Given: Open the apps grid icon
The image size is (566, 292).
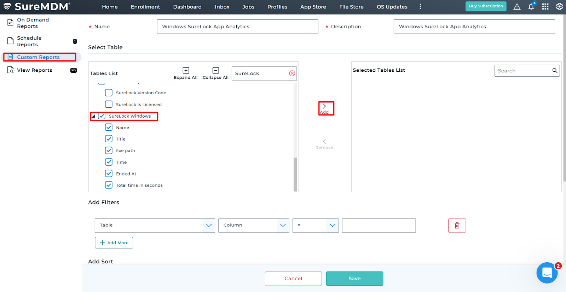Looking at the screenshot, I should point(545,7).
